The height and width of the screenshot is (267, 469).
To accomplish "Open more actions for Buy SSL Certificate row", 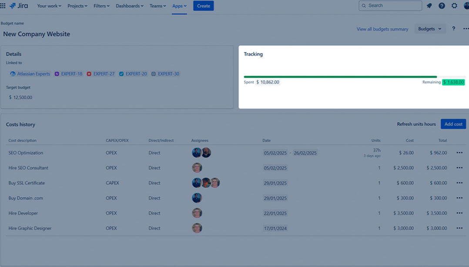I will [x=459, y=183].
